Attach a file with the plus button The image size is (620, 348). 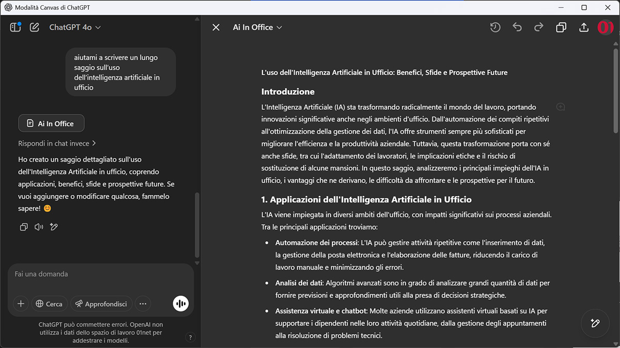pyautogui.click(x=21, y=304)
